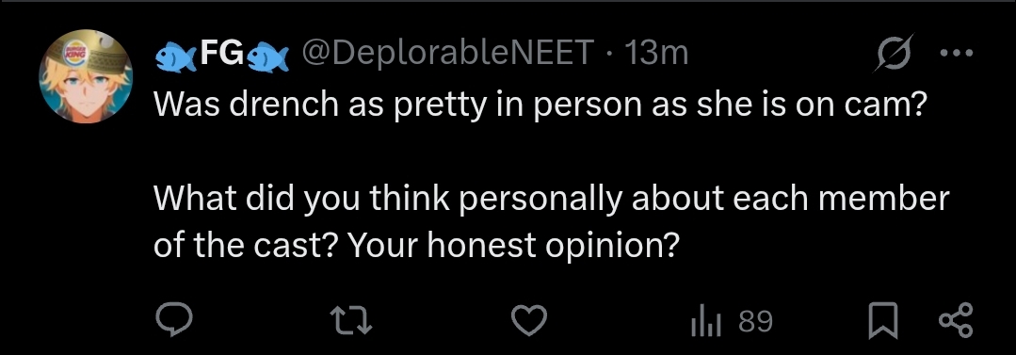This screenshot has height=355, width=1016.
Task: Click the Grok explain icon beside timestamp
Action: [x=893, y=53]
